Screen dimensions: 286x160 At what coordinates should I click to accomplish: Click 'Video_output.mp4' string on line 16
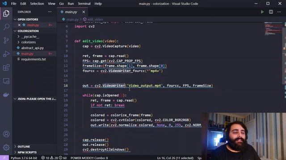144,86
